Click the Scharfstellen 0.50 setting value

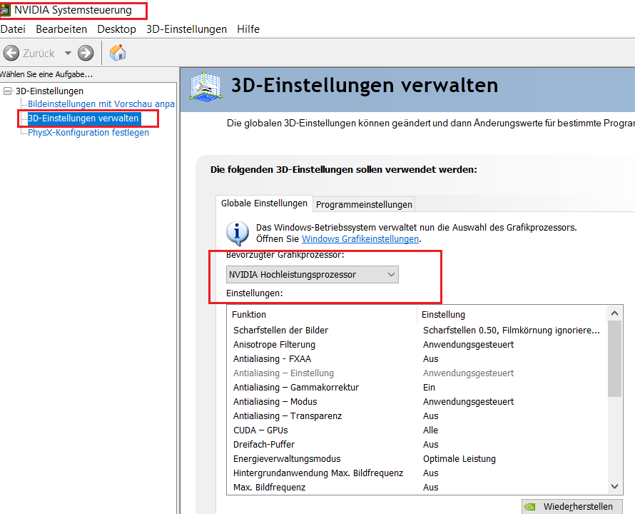point(511,331)
